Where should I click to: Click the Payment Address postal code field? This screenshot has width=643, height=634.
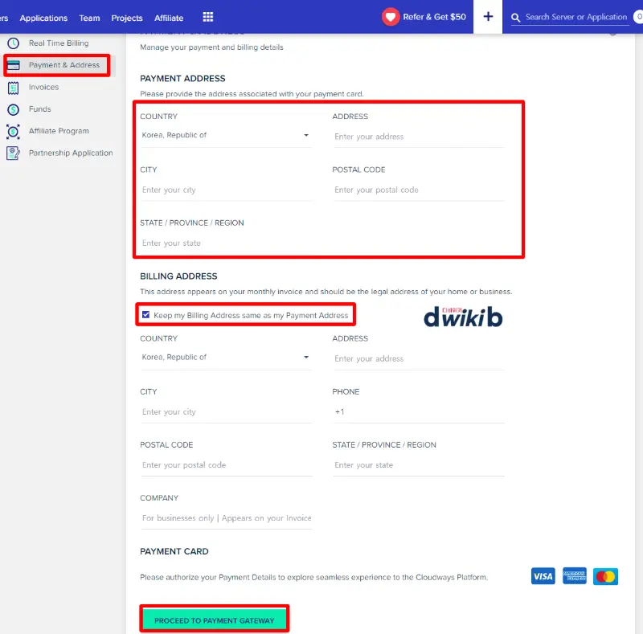click(x=418, y=190)
